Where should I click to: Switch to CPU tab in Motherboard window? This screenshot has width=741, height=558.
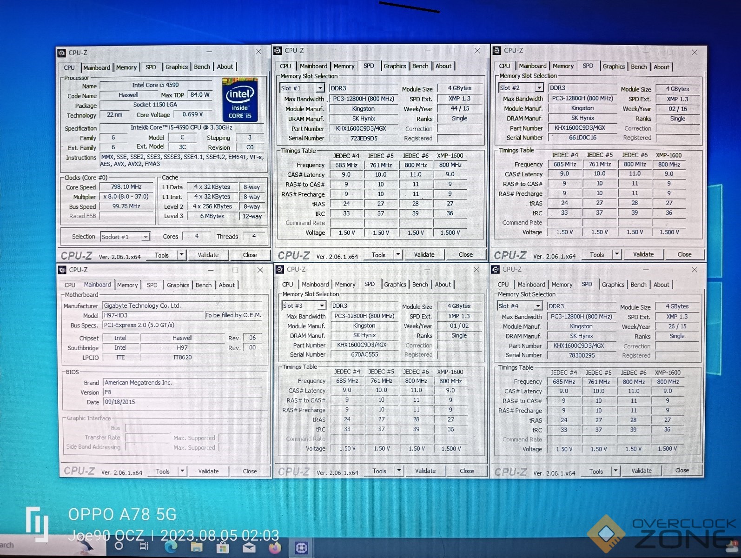click(x=70, y=285)
